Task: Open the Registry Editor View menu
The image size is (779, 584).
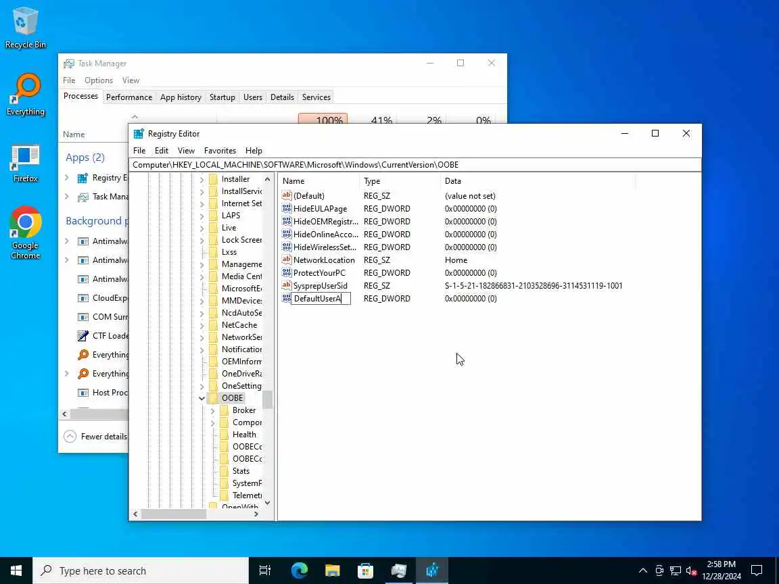Action: coord(187,151)
